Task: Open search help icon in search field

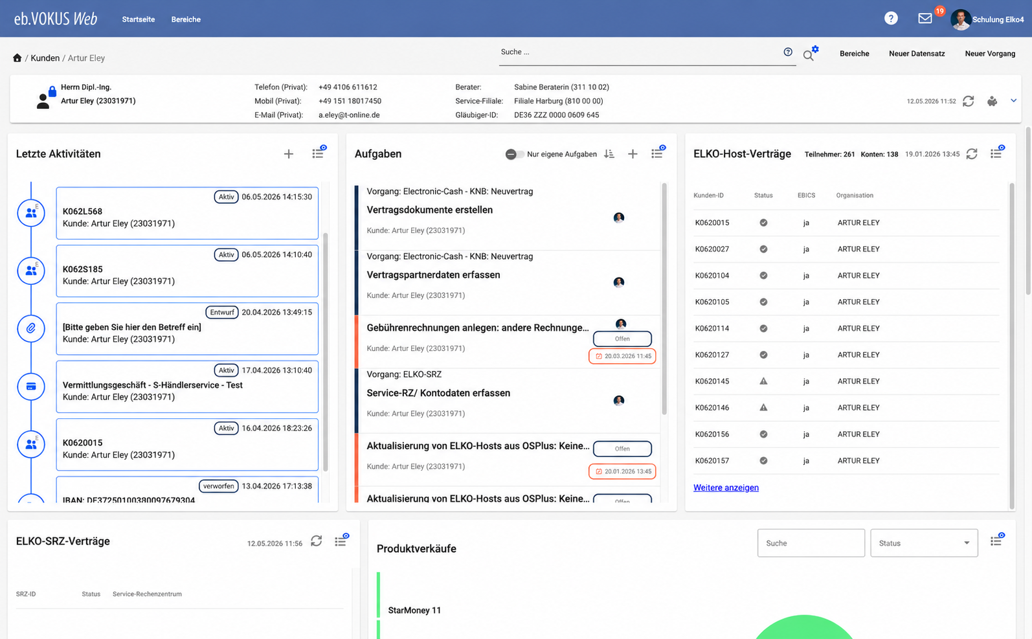Action: [x=788, y=52]
